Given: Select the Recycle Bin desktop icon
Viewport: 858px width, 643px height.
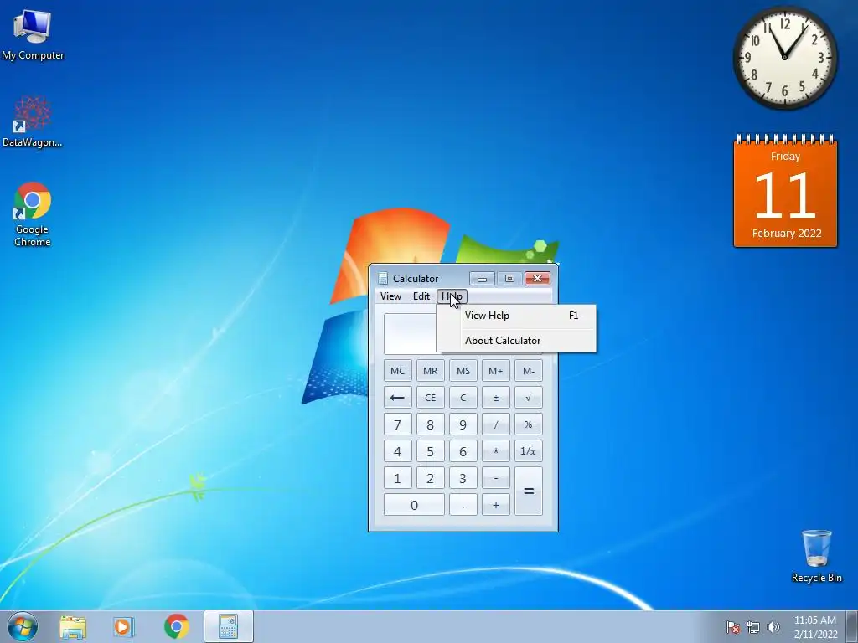Looking at the screenshot, I should point(816,556).
